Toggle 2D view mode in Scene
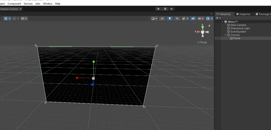The image size is (271, 130). [x=162, y=18]
